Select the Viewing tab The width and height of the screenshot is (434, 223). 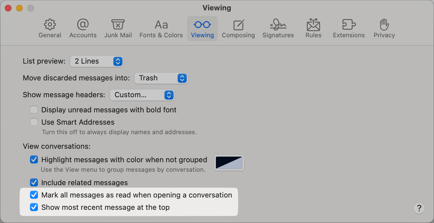tap(202, 29)
